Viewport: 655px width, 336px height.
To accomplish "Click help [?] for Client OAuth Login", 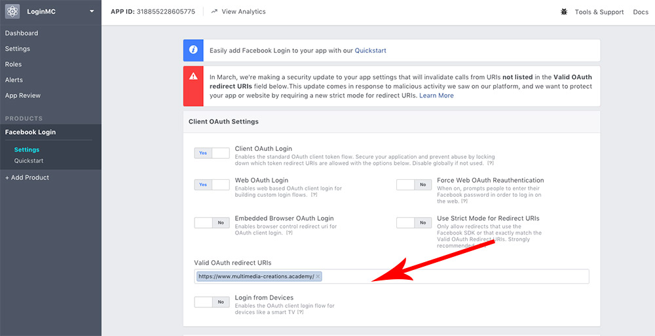I will 491,163.
